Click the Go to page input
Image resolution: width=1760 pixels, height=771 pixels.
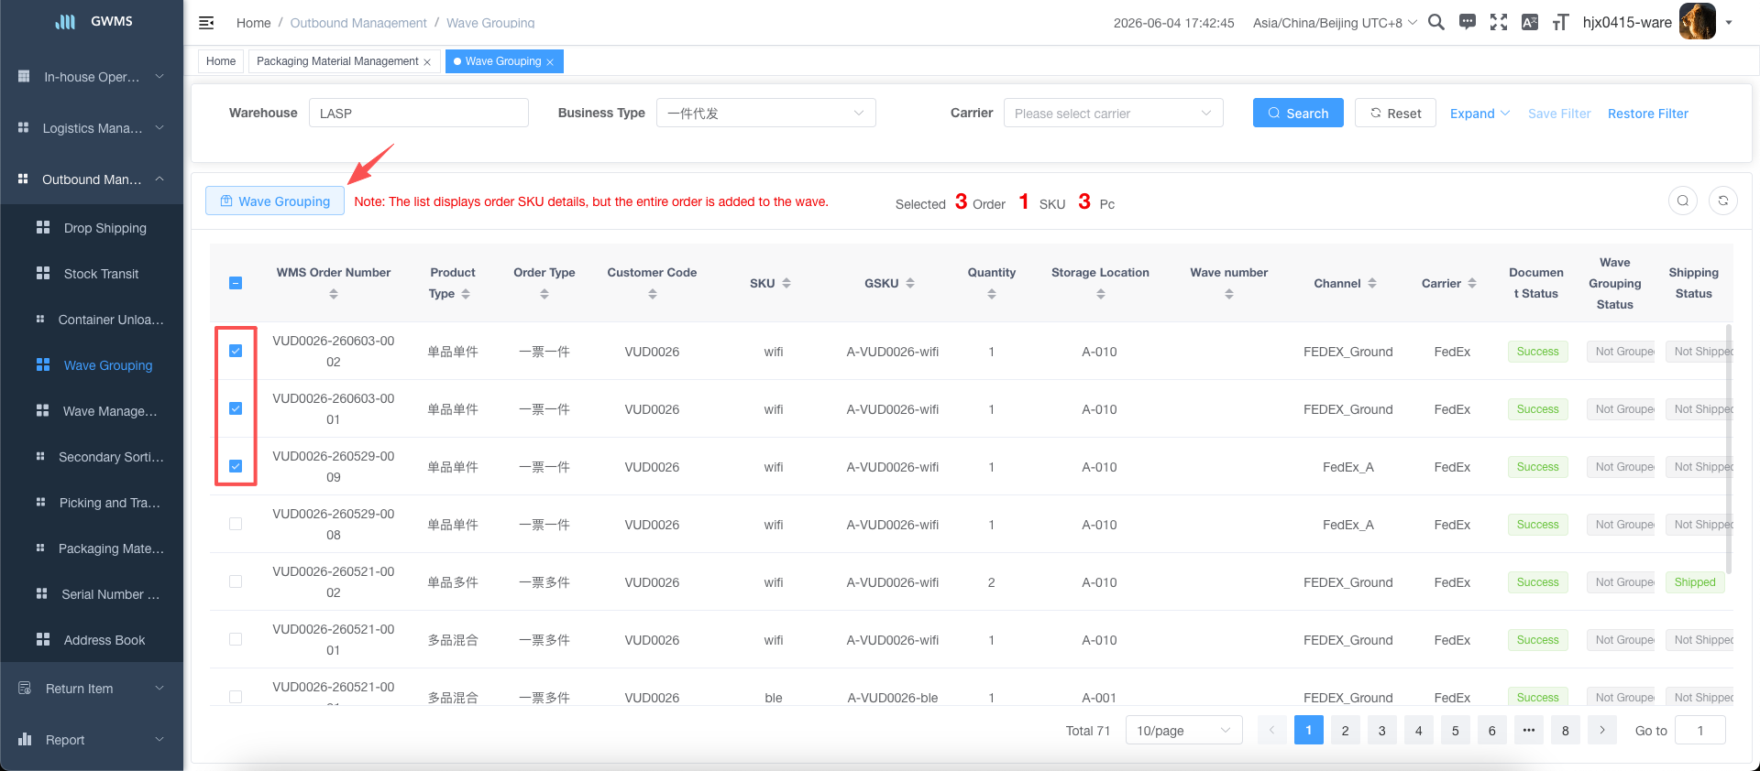1700,730
